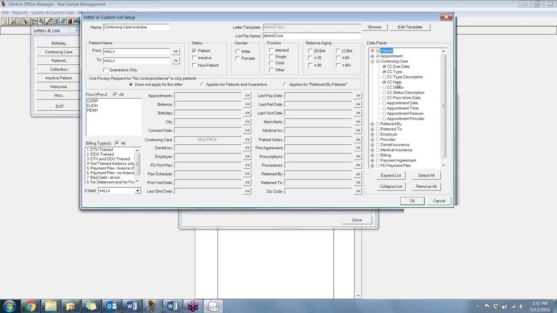Enable the Non-Patient status checkbox
Screen dimensions: 557x313
(x=194, y=65)
